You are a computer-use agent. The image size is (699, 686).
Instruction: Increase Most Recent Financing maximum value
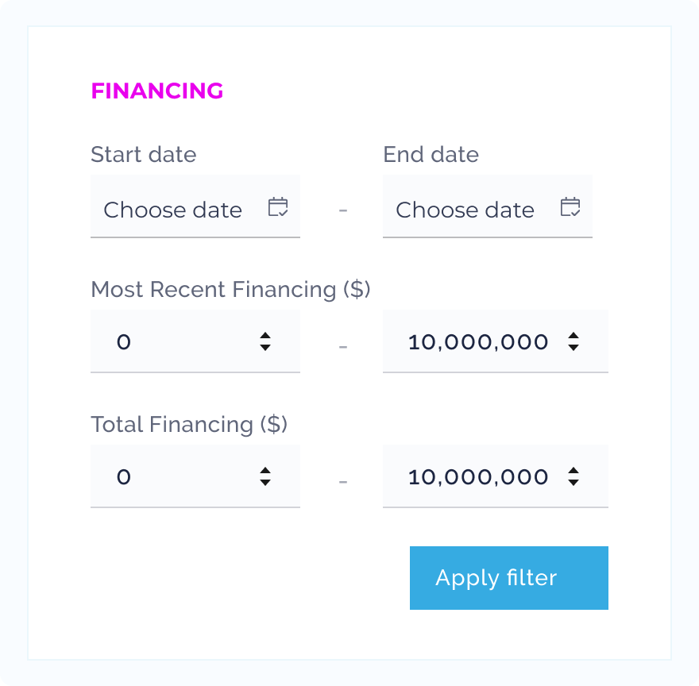pos(573,336)
